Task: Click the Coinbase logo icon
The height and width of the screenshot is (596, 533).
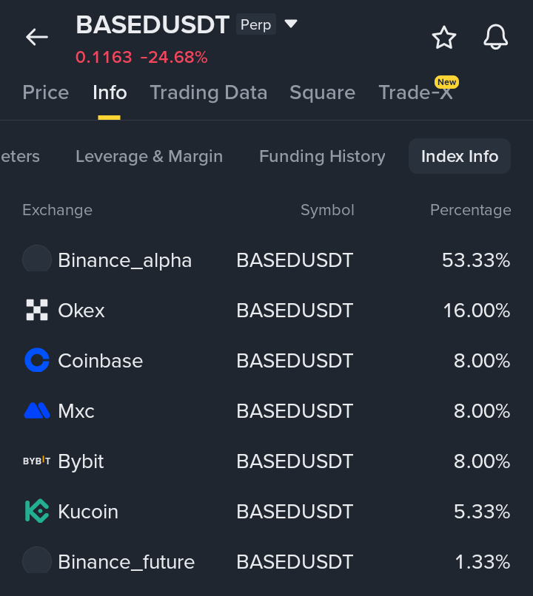Action: tap(37, 360)
